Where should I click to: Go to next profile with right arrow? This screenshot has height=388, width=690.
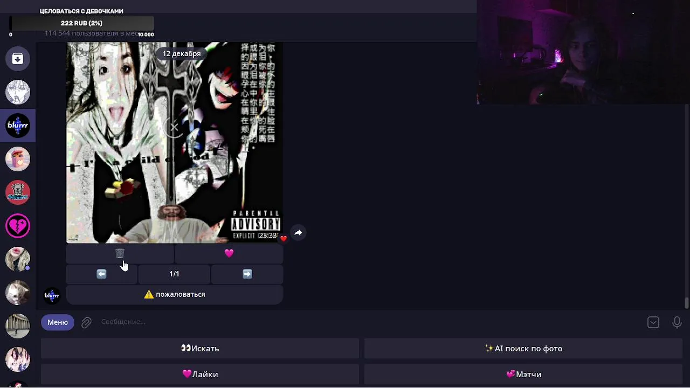(x=247, y=274)
